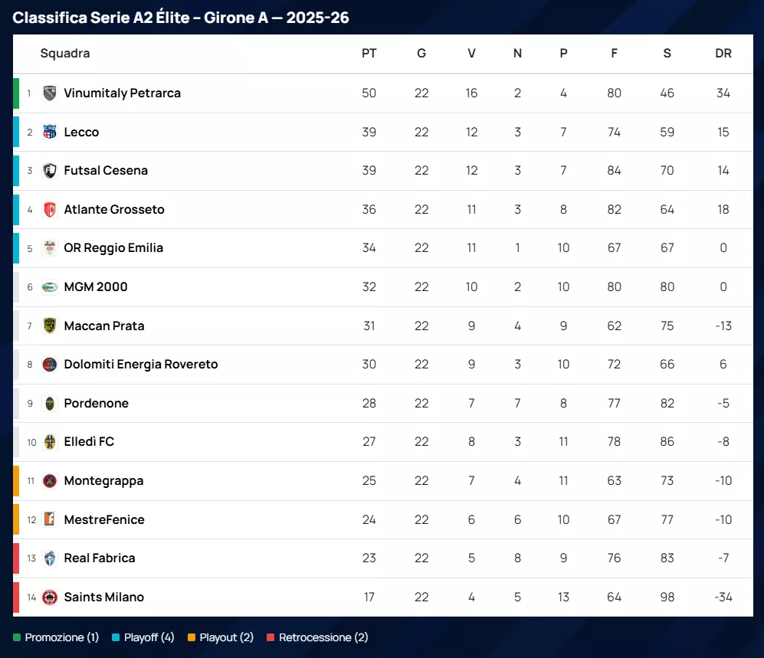Click the Vinumitaly Petrarca team crest
764x658 pixels.
click(50, 93)
